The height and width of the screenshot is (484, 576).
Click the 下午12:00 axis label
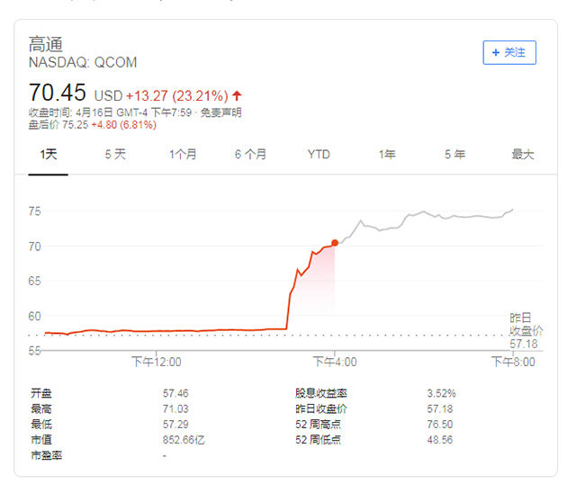point(157,362)
